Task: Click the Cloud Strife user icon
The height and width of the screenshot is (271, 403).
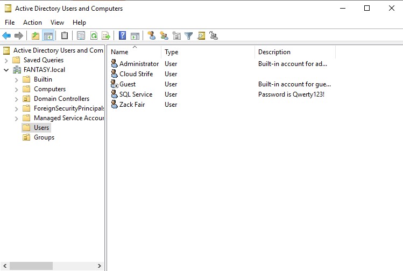Action: (x=114, y=74)
